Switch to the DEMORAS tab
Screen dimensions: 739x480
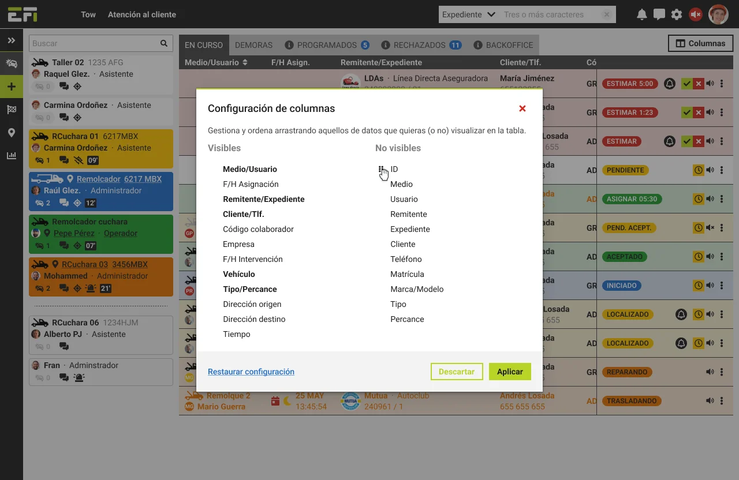point(253,44)
